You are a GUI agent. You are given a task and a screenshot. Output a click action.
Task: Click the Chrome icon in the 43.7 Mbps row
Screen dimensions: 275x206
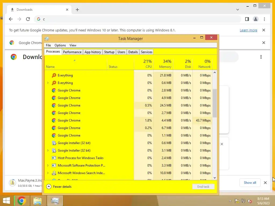[x=54, y=120]
